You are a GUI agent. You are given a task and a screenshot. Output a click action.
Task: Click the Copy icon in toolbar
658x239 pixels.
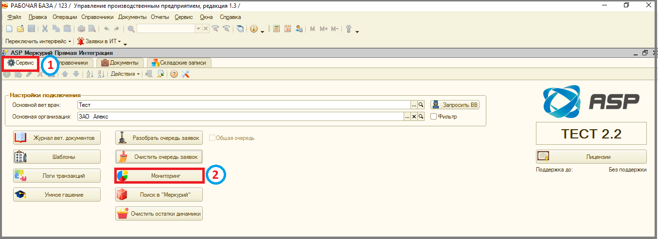pos(56,29)
